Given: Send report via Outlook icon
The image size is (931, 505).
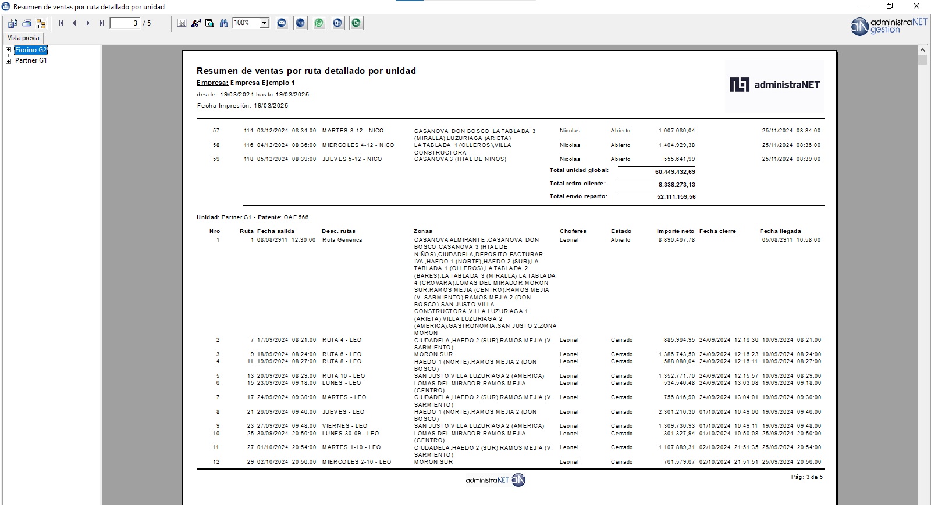Looking at the screenshot, I should click(x=338, y=23).
